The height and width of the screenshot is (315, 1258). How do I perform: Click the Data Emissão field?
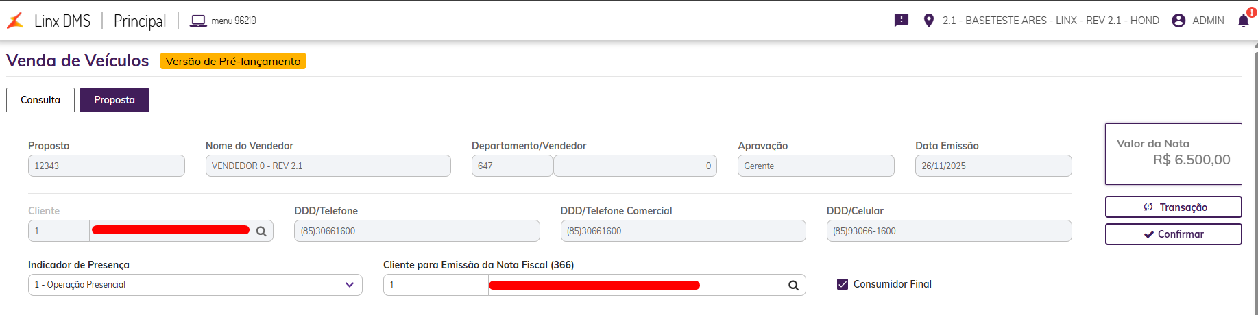[993, 166]
